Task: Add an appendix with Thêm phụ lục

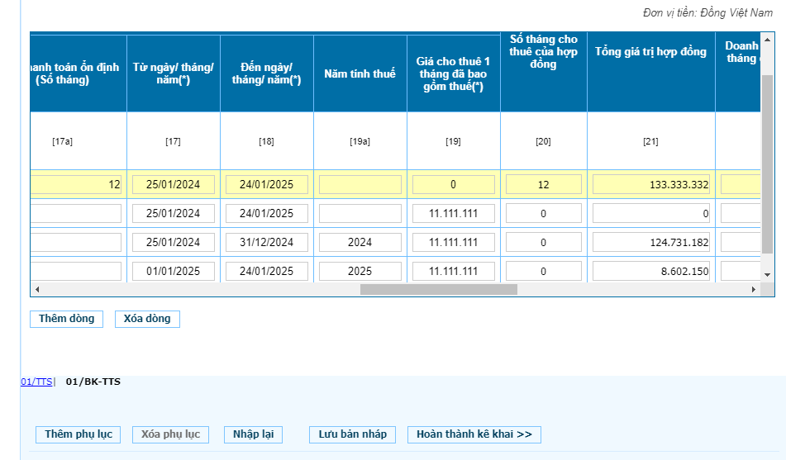Action: coord(78,434)
